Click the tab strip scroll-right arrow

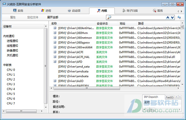pyautogui.click(x=181, y=11)
